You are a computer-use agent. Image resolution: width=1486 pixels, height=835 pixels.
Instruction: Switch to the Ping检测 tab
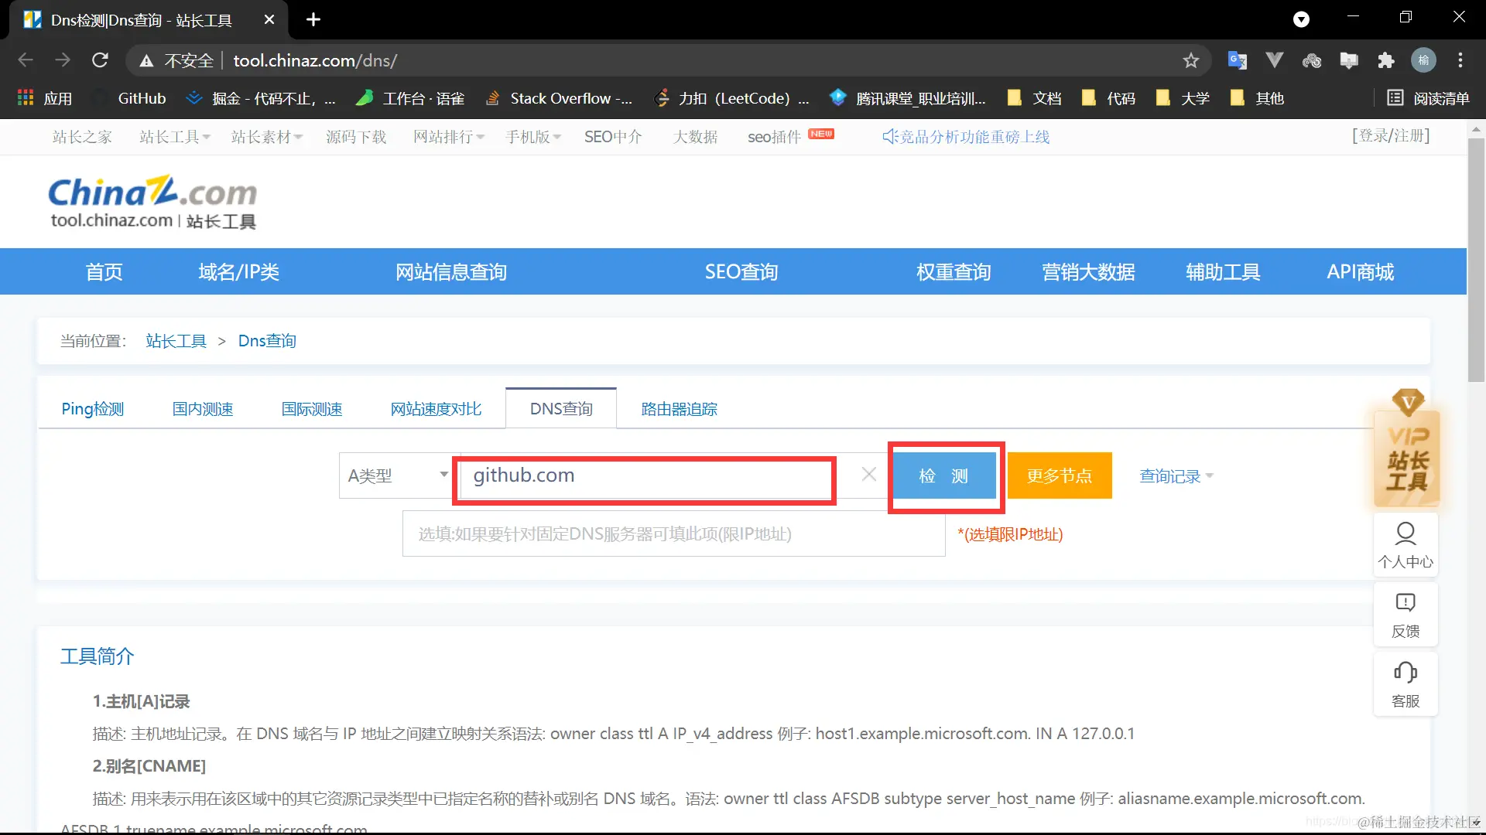[92, 408]
